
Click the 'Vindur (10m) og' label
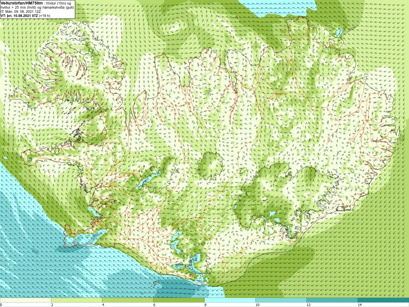pyautogui.click(x=58, y=3)
